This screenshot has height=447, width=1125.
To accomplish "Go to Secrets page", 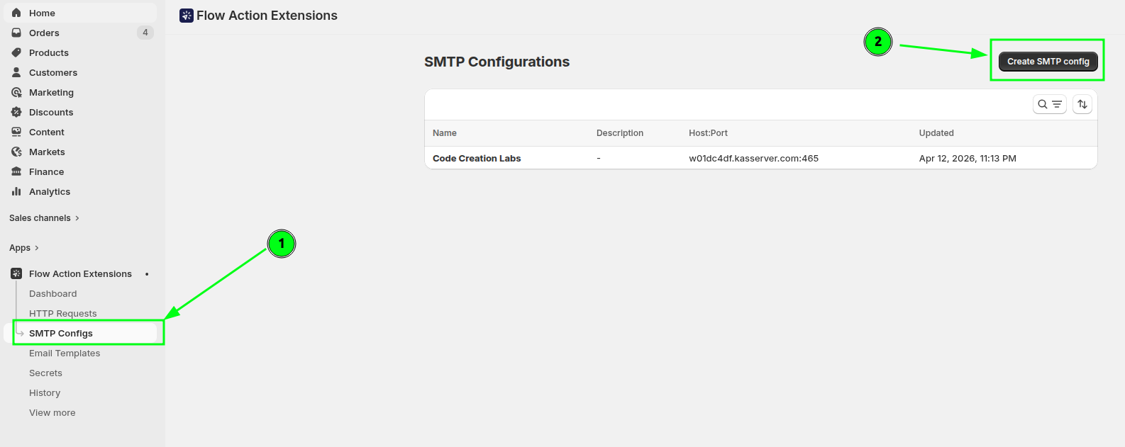I will tap(45, 373).
